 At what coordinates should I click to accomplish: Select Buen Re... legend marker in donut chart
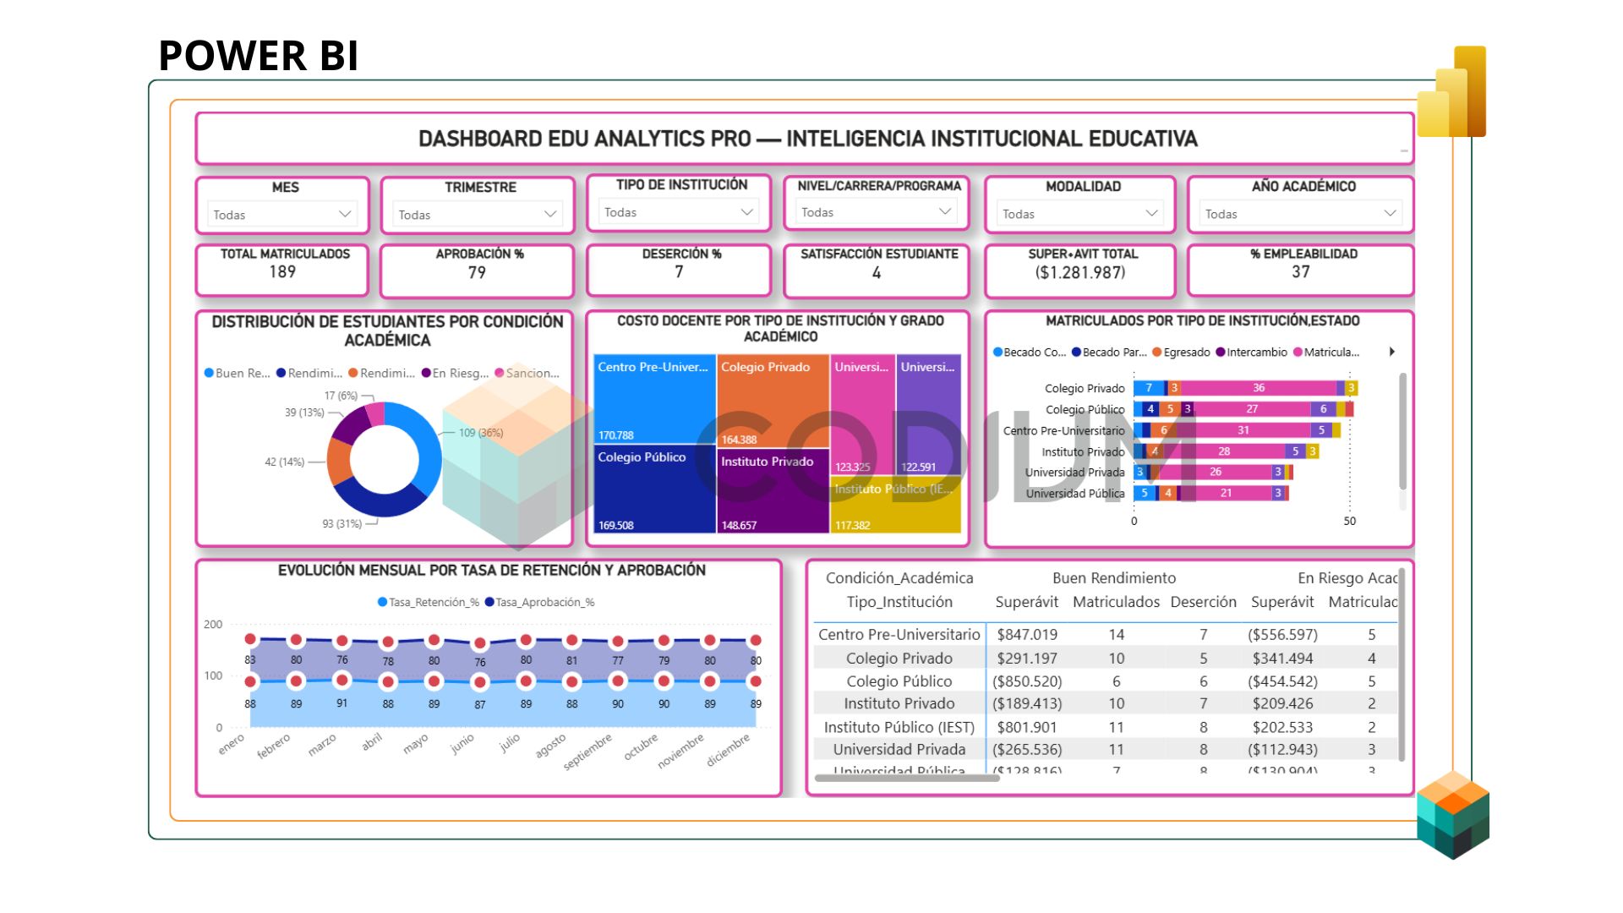pos(209,373)
